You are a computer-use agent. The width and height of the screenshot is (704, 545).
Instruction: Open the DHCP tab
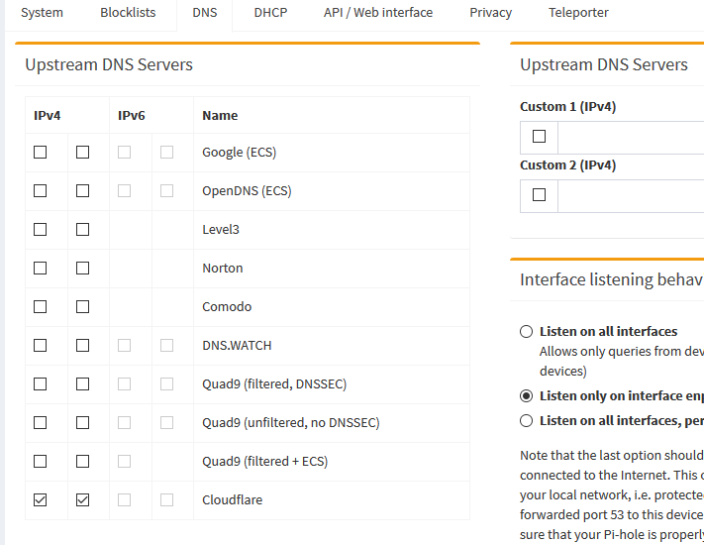271,13
